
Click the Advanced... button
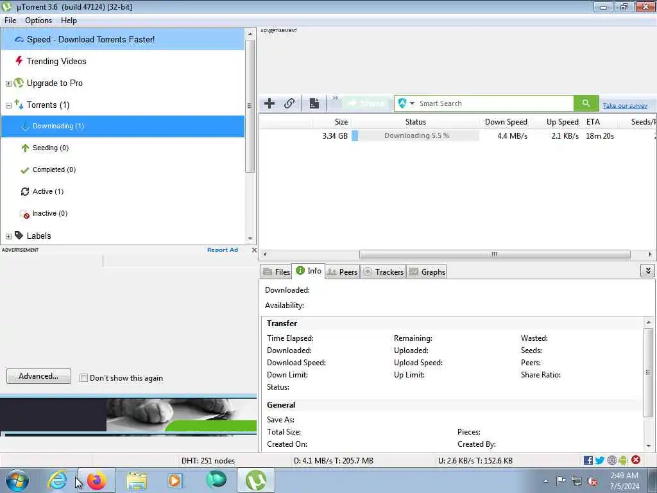tap(38, 376)
